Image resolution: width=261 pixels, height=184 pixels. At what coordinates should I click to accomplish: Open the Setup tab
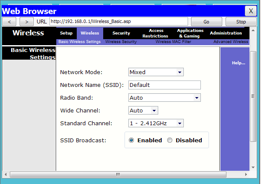(66, 33)
